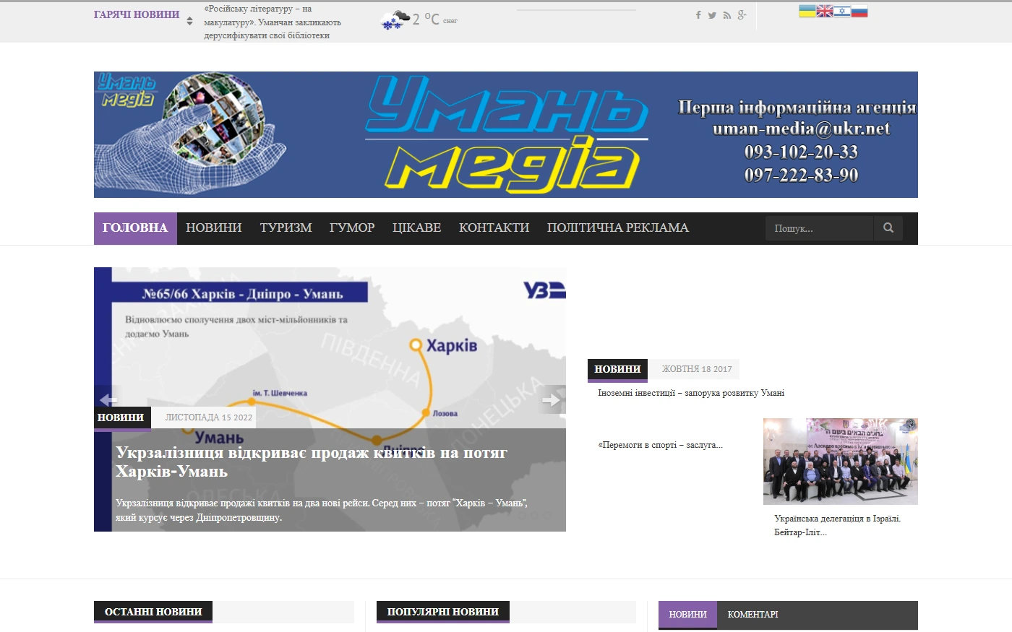This screenshot has width=1012, height=632.
Task: Open the Twitter social icon
Action: (x=712, y=15)
